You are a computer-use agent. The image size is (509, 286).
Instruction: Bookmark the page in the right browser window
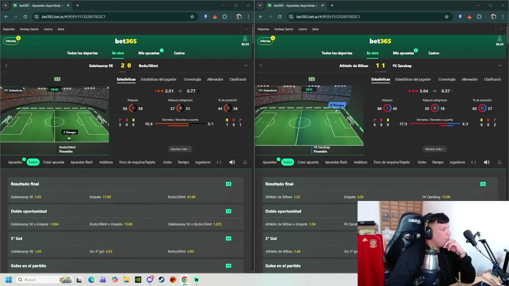pos(447,17)
